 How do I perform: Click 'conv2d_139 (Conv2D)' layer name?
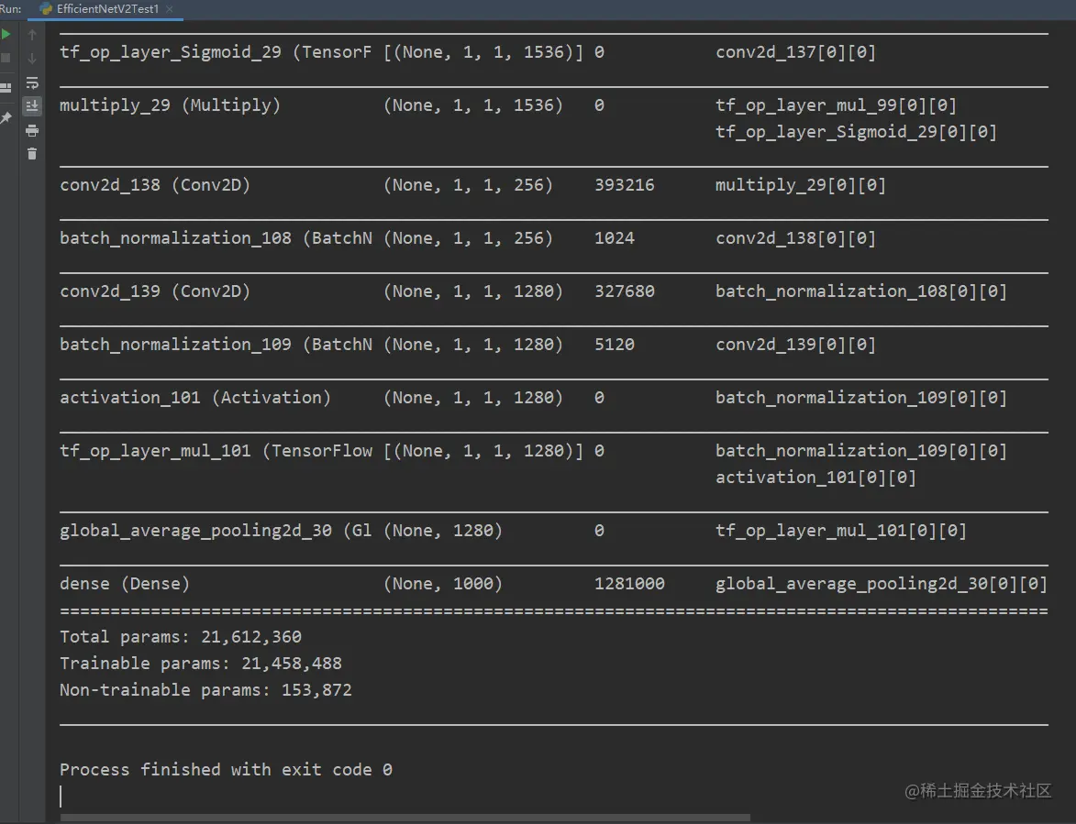(x=155, y=291)
